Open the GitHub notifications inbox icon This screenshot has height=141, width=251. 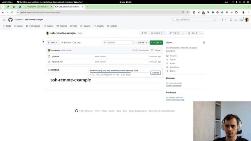point(242,20)
